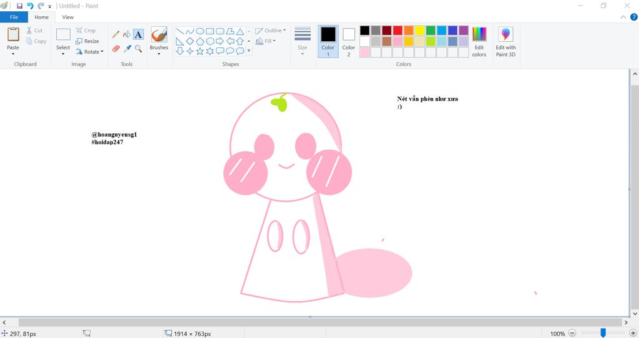Open the File menu
This screenshot has width=639, height=338.
pyautogui.click(x=14, y=17)
